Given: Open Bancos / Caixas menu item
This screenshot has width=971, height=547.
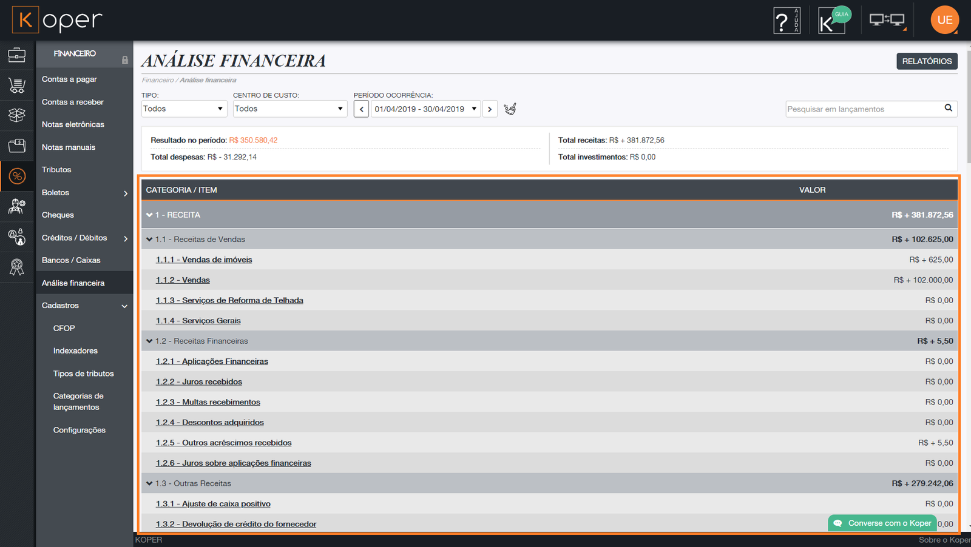Looking at the screenshot, I should click(x=71, y=260).
